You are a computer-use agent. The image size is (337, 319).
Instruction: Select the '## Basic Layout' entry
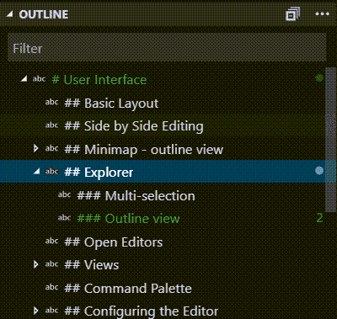coord(111,104)
